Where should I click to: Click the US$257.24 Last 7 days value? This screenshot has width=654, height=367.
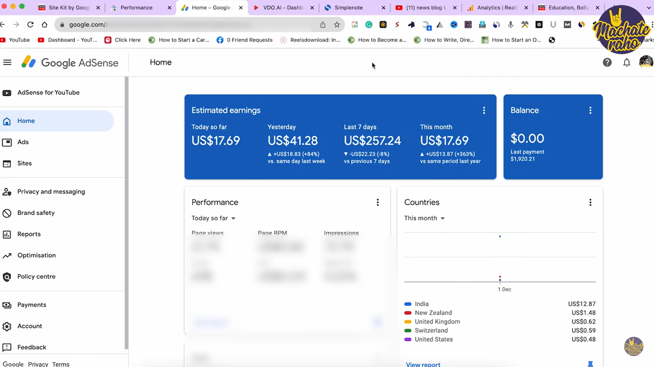pos(372,141)
